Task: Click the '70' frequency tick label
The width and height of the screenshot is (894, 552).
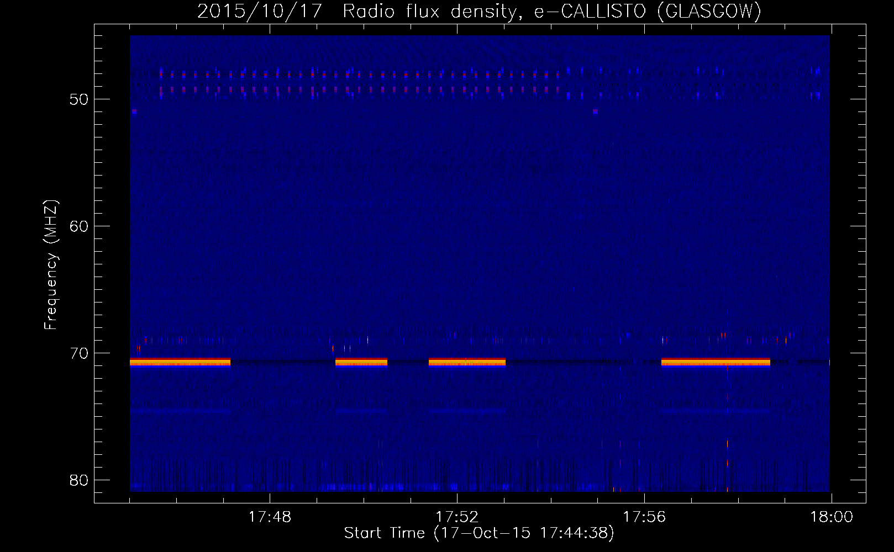Action: [x=79, y=353]
